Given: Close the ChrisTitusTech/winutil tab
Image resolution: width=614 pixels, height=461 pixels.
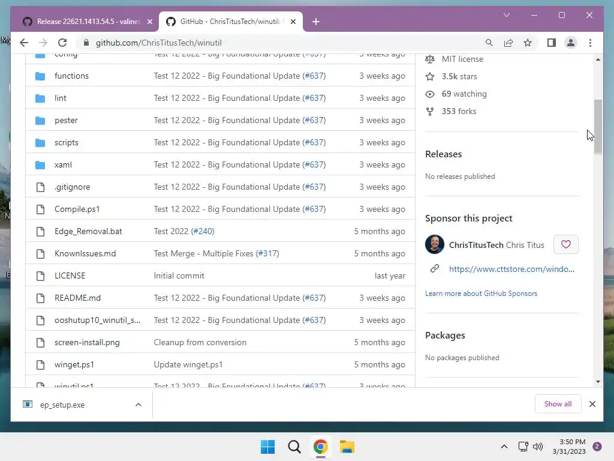Looking at the screenshot, I should [x=293, y=22].
